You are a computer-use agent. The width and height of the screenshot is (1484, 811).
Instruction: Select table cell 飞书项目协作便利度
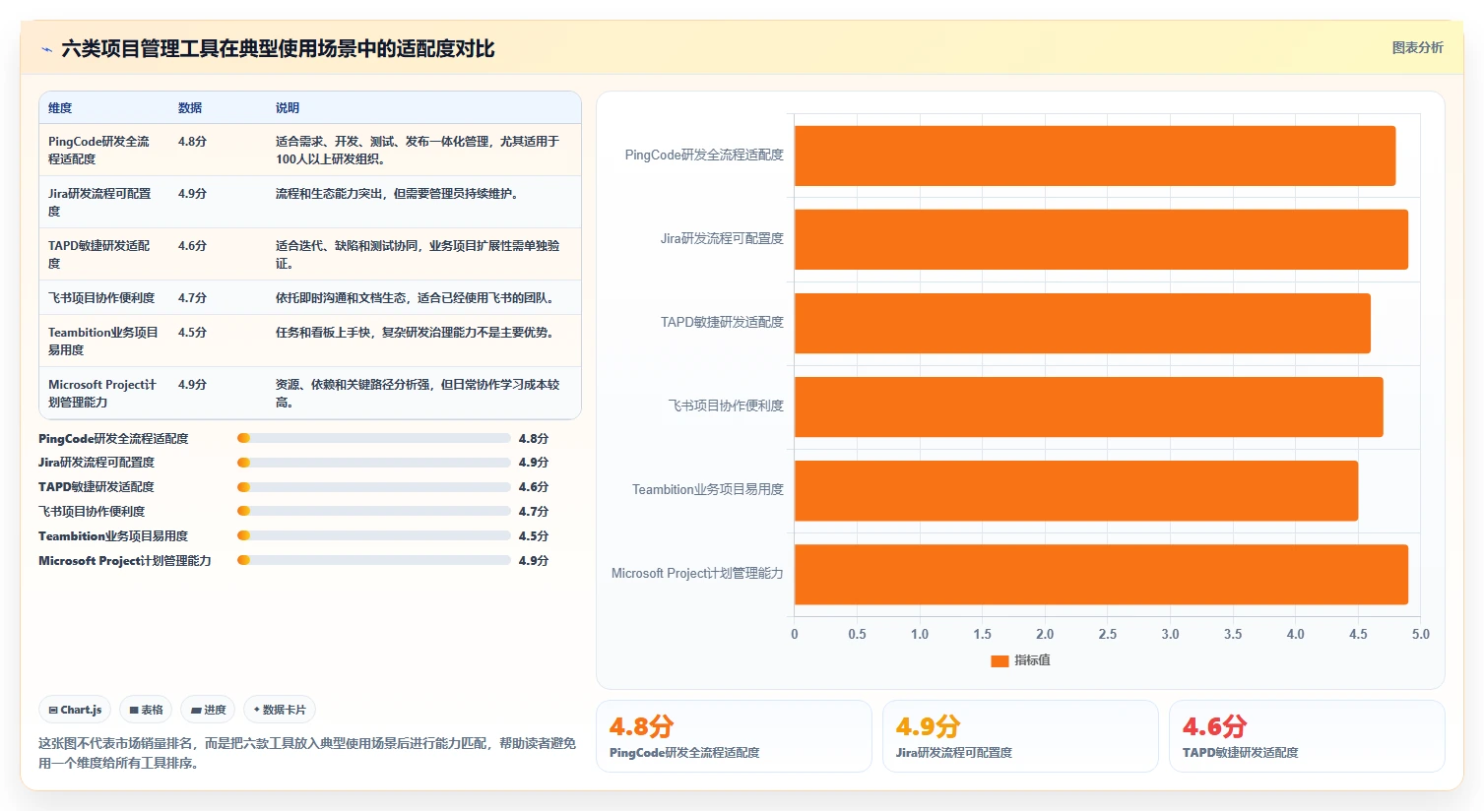coord(101,297)
